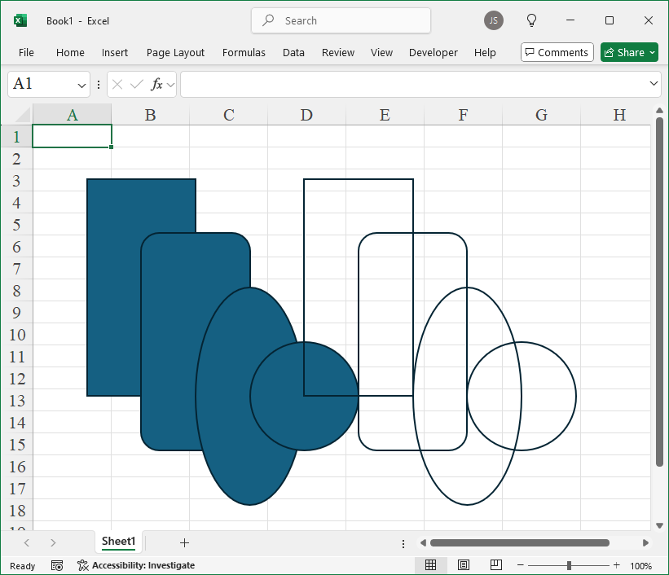Expand the formula bar with its chevron

654,84
